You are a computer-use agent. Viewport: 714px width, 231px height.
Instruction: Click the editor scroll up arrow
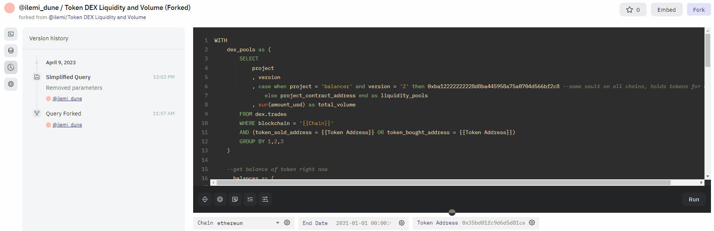point(708,30)
